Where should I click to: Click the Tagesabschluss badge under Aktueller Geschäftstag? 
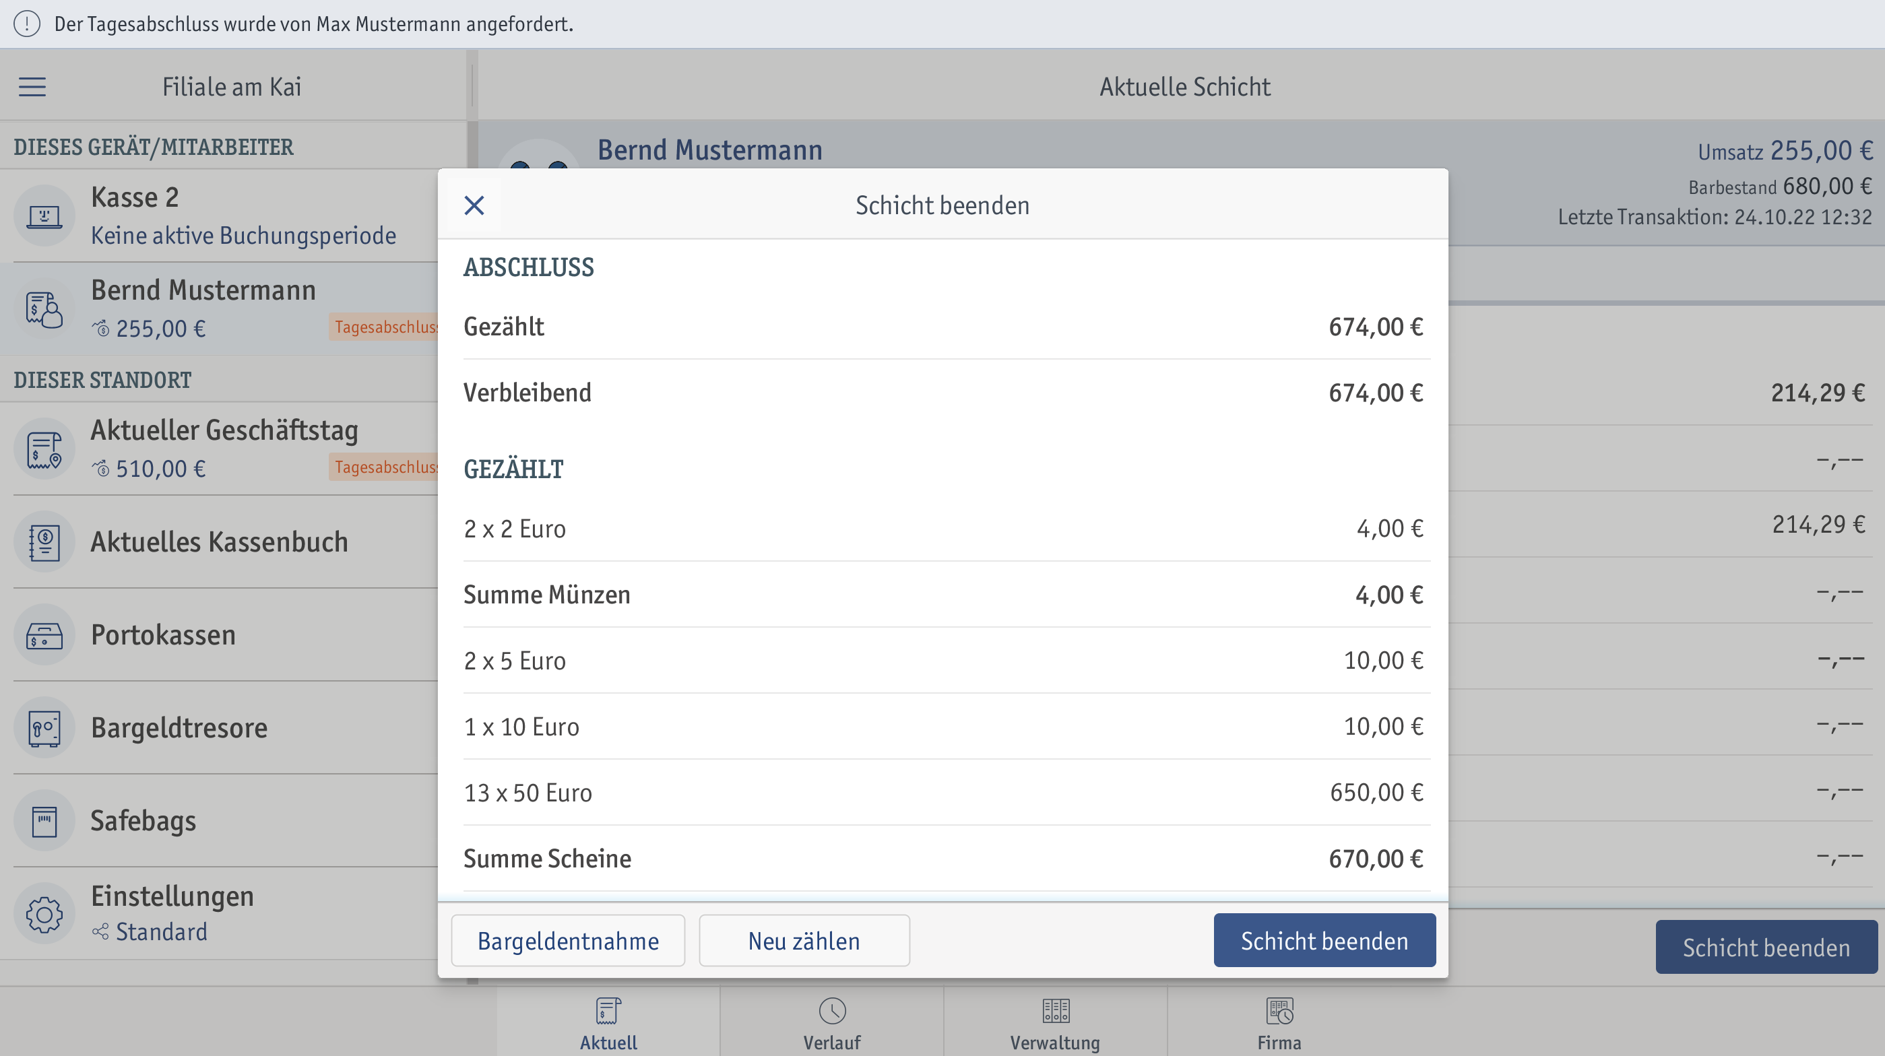383,467
